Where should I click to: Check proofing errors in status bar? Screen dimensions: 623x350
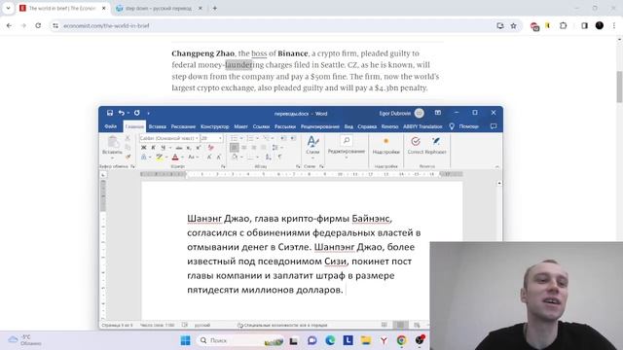185,325
